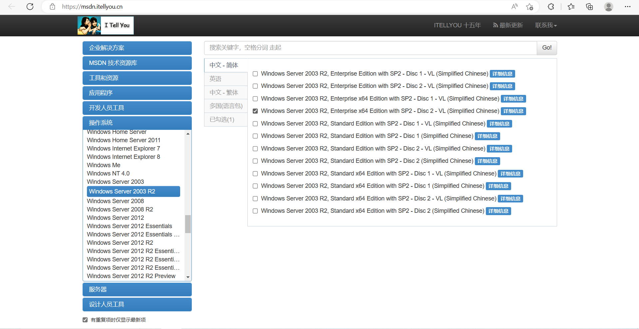Select Windows Me in list
This screenshot has height=329, width=639.
(x=104, y=165)
